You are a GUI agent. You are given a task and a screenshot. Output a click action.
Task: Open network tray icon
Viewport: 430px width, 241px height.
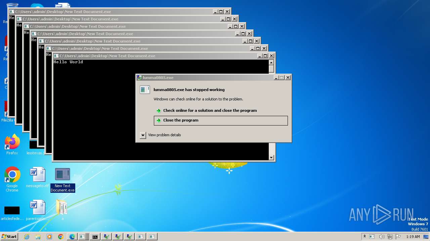390,237
